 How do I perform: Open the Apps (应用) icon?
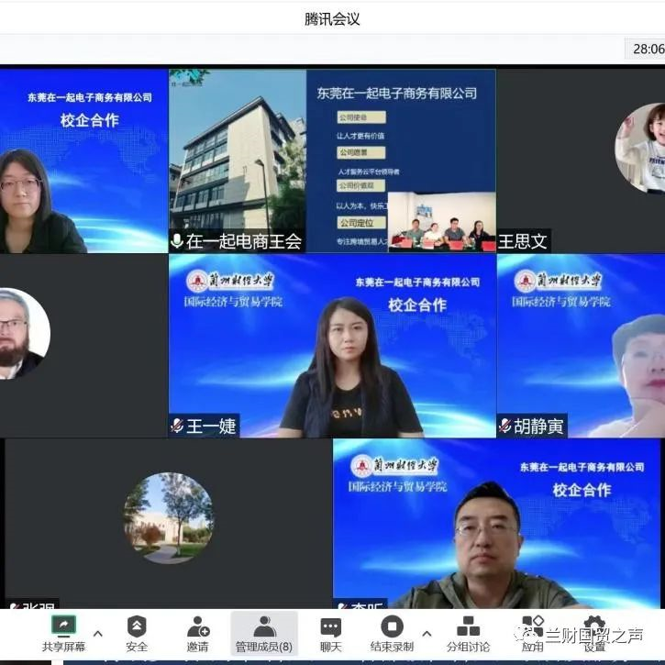click(x=533, y=626)
